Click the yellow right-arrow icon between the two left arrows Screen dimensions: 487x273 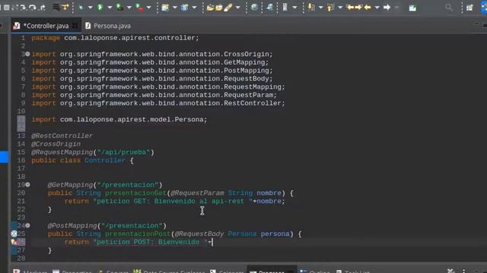click(x=358, y=8)
